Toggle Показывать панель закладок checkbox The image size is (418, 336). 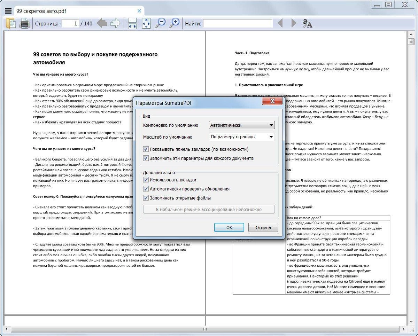(146, 149)
